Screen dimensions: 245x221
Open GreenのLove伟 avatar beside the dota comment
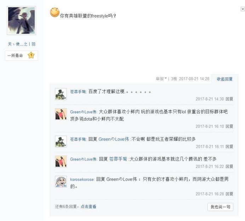61,114
